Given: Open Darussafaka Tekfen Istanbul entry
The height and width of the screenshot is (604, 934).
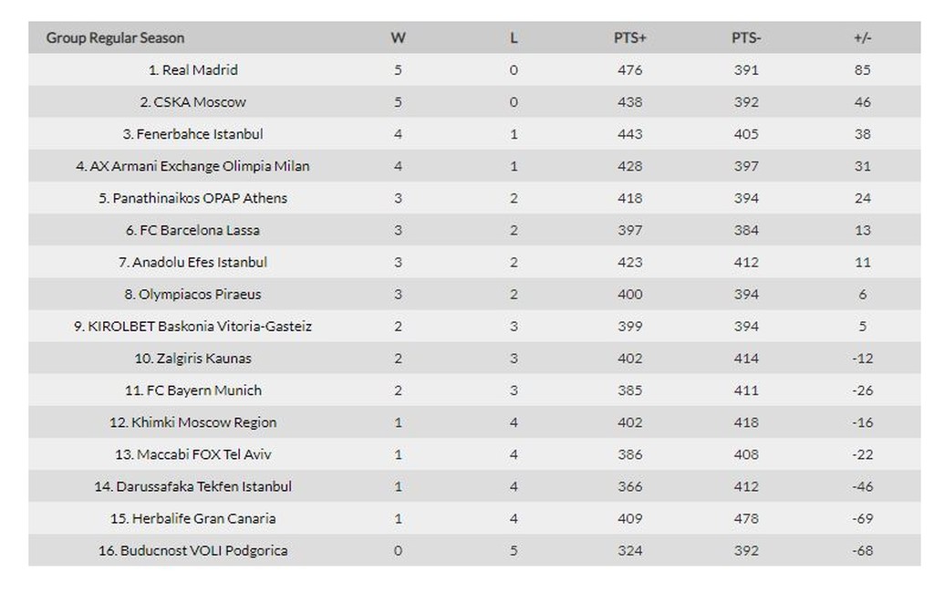Looking at the screenshot, I should pyautogui.click(x=200, y=486).
